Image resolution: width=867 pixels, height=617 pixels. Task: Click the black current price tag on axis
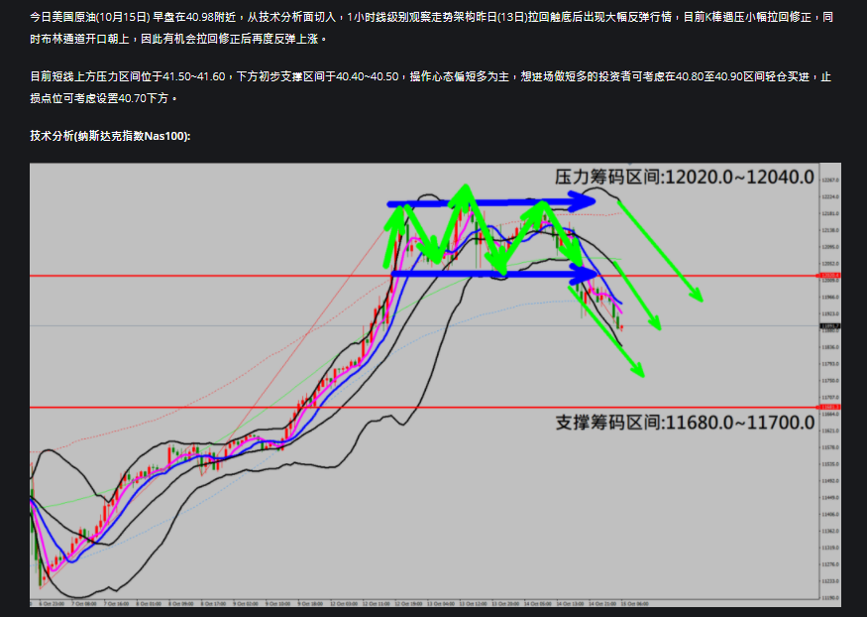[830, 326]
